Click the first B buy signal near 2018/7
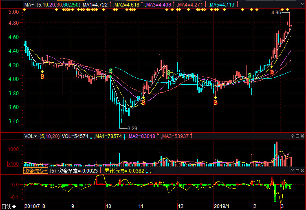This screenshot has height=210, width=306. [42, 76]
